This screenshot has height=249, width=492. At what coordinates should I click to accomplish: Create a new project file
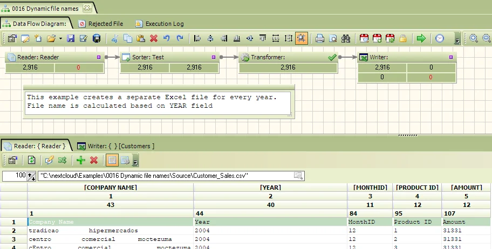point(38,38)
